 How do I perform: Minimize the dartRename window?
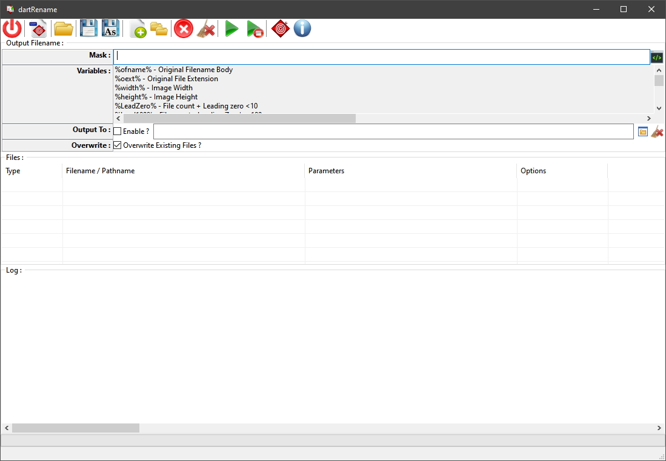596,9
